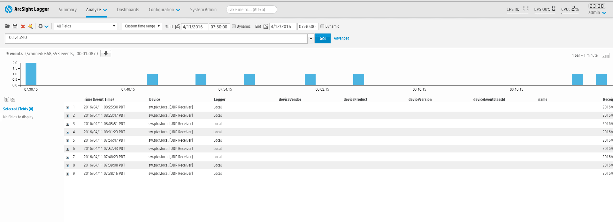Screen dimensions: 613x222
Task: Open the Start date calendar picker icon
Action: [x=178, y=27]
